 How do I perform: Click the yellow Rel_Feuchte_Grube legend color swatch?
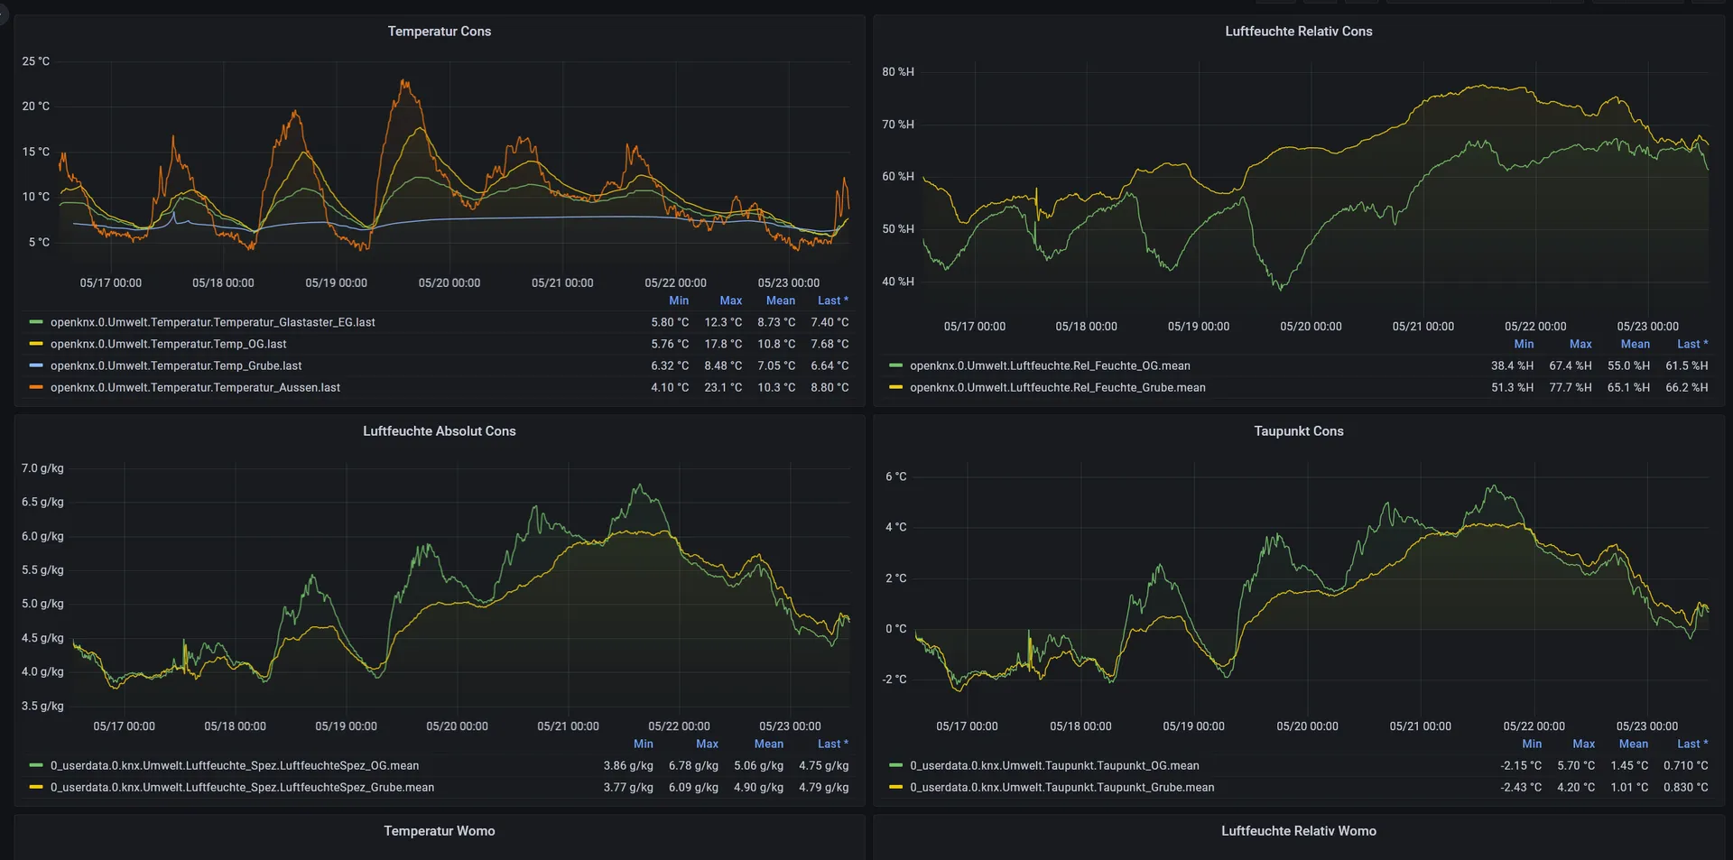[895, 388]
